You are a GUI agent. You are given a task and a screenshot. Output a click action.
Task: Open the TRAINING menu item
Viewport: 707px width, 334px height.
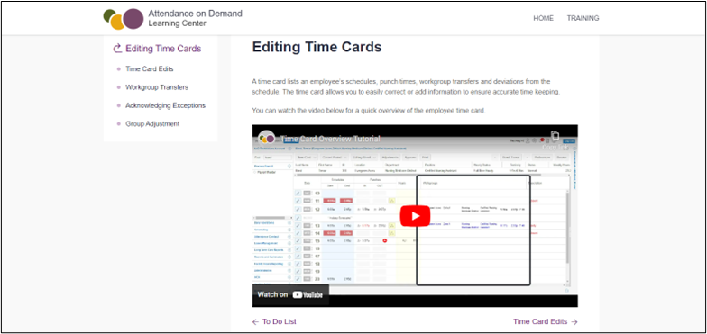[x=583, y=18]
